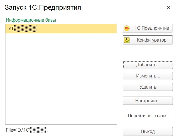176x139 pixels.
Task: Launch 1С:Предприятие mode
Action: pos(148,28)
